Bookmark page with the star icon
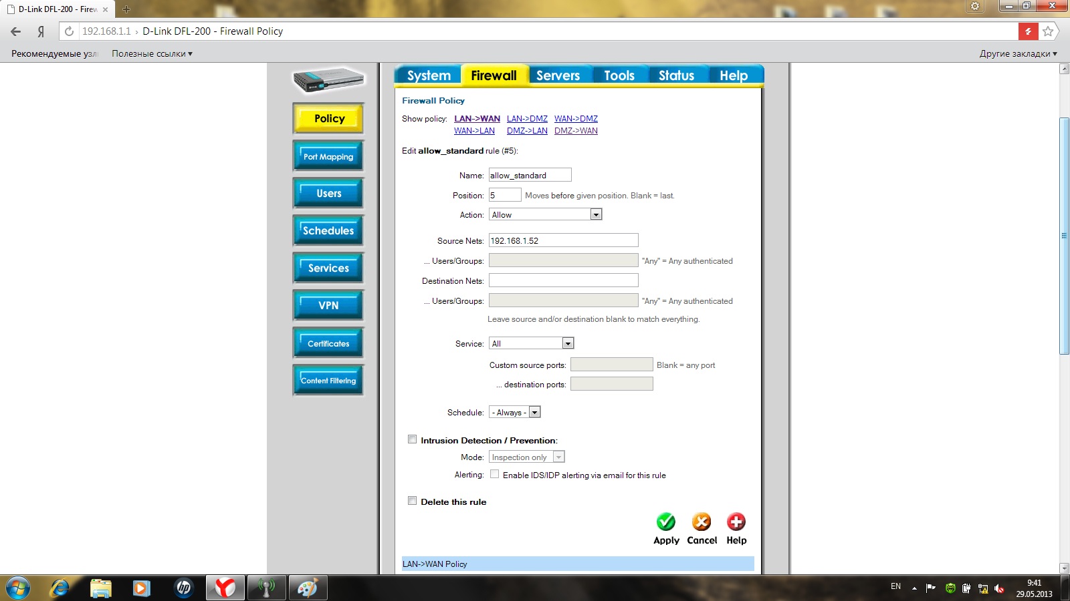The height and width of the screenshot is (601, 1070). coord(1048,31)
